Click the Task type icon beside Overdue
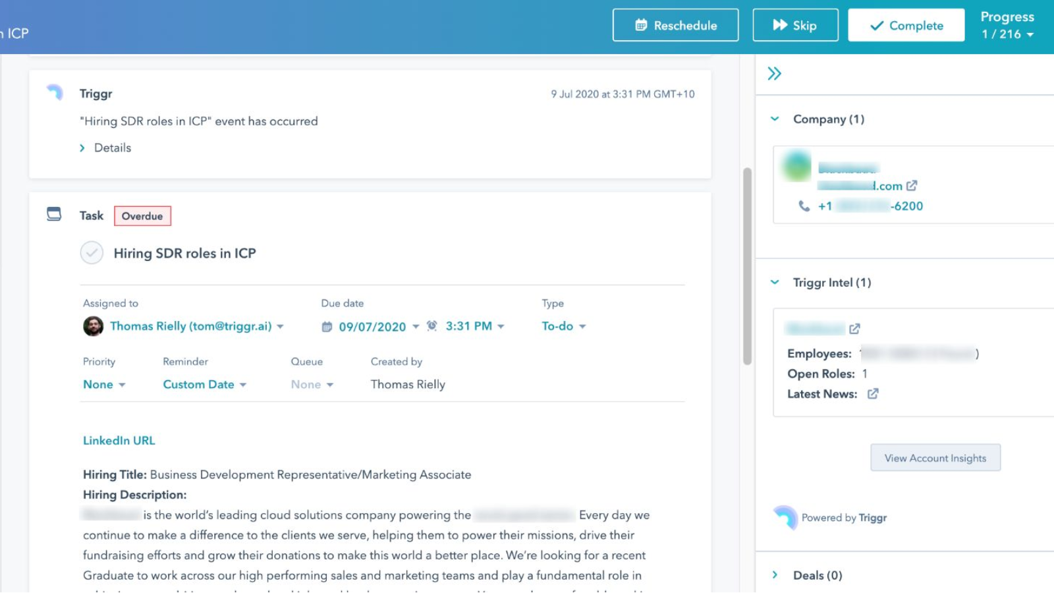Screen dimensions: 1054x593 tap(54, 214)
